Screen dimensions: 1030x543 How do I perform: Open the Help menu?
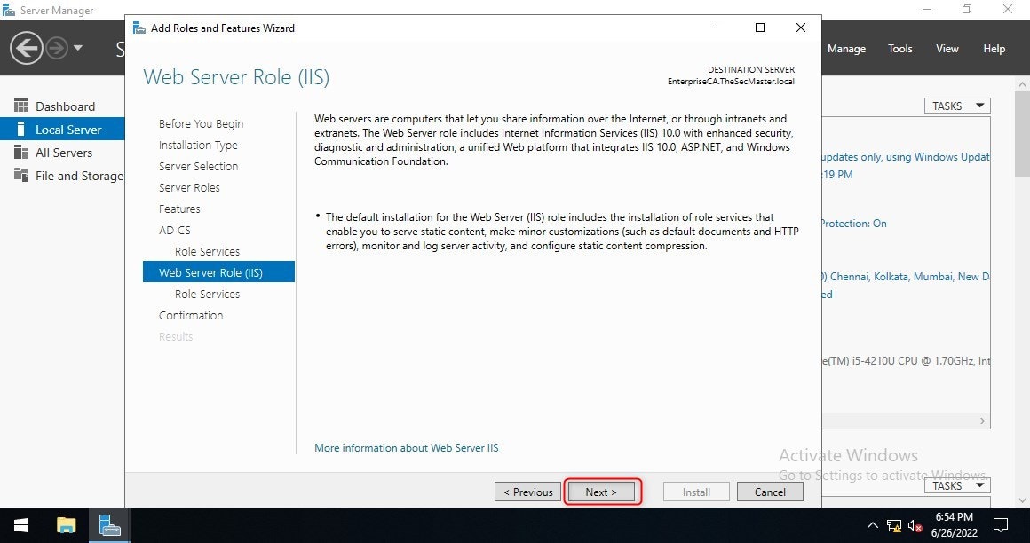[994, 49]
